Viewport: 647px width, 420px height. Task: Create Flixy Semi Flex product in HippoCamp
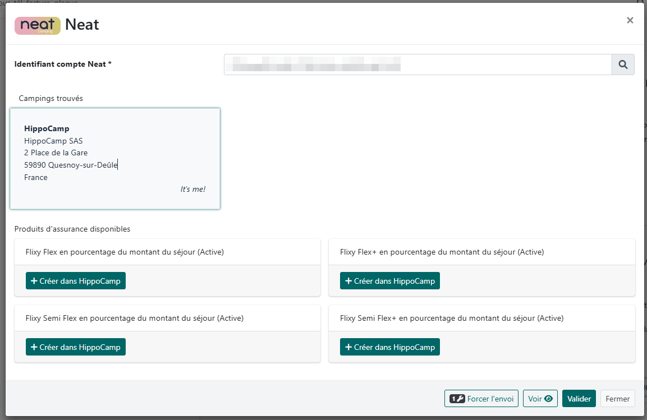(76, 347)
